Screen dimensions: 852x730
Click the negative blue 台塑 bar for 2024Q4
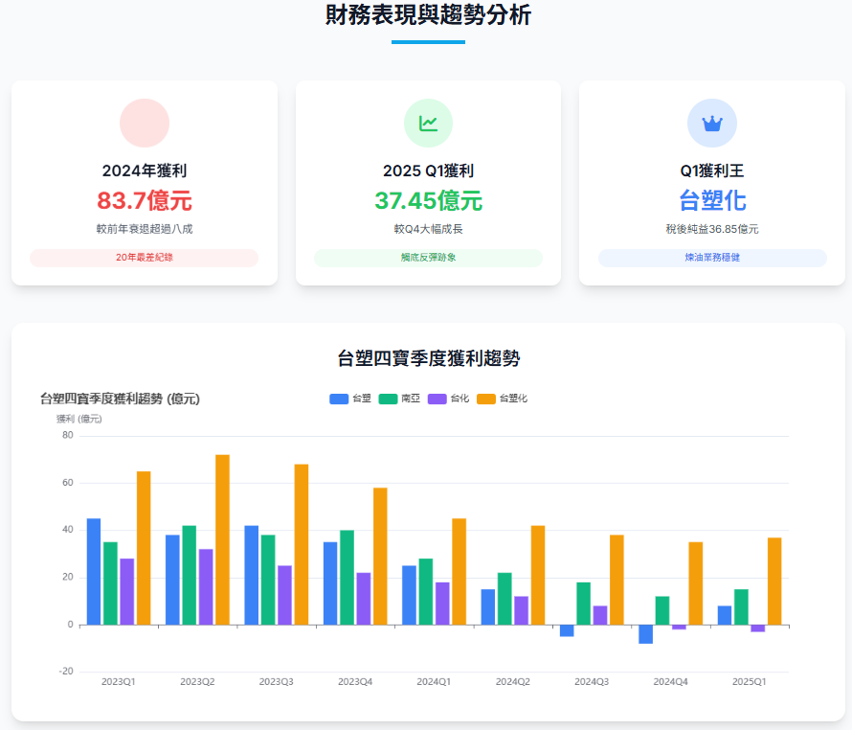click(645, 634)
